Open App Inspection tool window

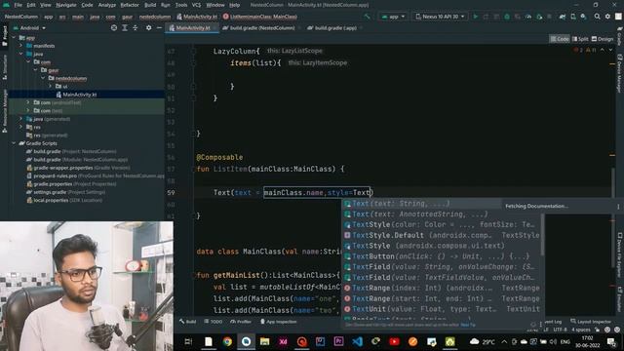tap(278, 322)
